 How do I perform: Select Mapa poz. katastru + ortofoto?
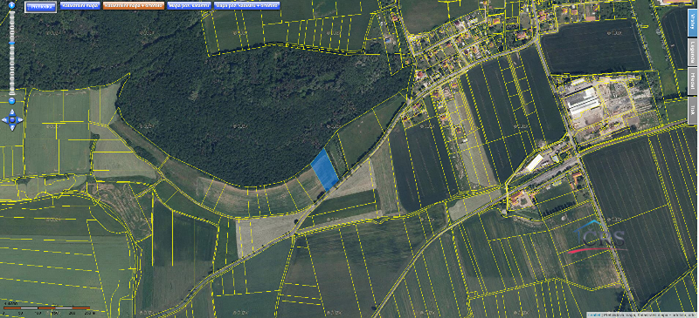point(247,6)
